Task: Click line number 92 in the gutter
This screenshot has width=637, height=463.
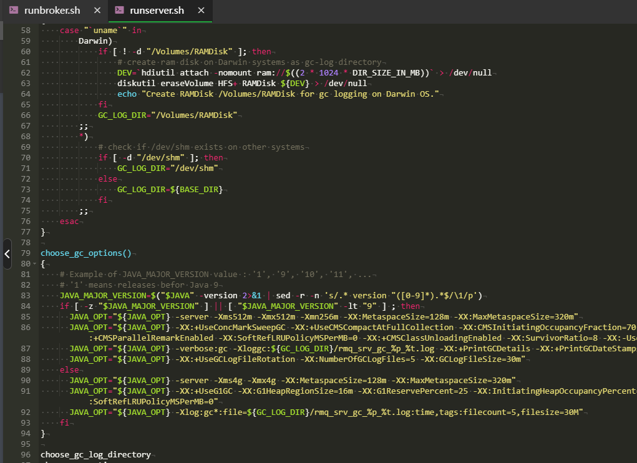Action: [26, 412]
